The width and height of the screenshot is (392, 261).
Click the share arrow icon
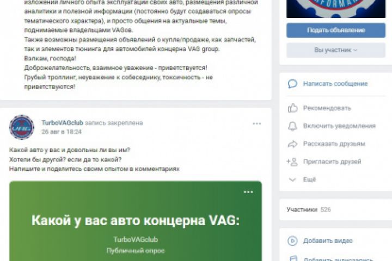[292, 144]
